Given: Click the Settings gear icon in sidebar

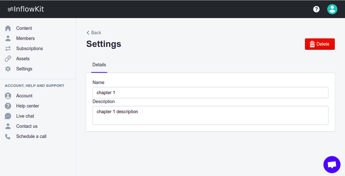Looking at the screenshot, I should (x=8, y=69).
